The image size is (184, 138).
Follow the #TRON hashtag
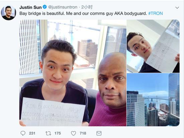pyautogui.click(x=156, y=13)
